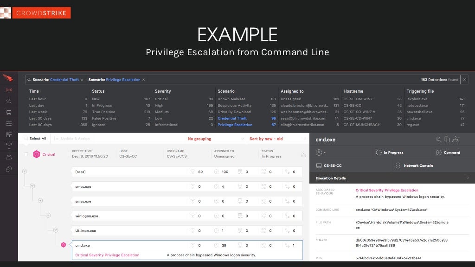475x267 pixels.
Task: Open the No grouping dropdown
Action: (x=216, y=139)
